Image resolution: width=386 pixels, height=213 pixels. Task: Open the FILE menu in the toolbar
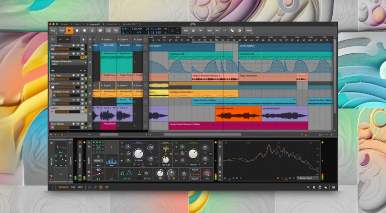53,31
